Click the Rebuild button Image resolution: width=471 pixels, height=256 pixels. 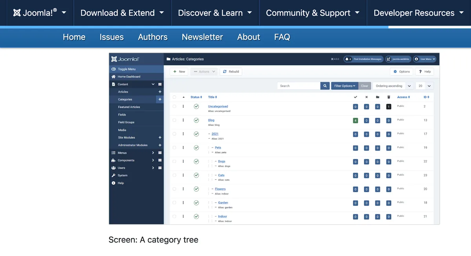click(x=231, y=72)
